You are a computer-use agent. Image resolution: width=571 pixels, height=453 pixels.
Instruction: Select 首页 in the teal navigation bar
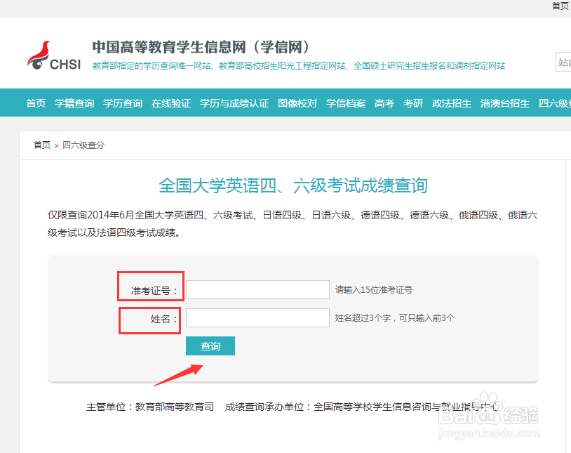pyautogui.click(x=36, y=103)
